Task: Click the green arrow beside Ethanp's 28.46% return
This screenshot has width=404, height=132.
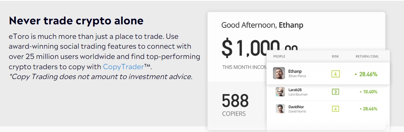Action: coord(356,74)
